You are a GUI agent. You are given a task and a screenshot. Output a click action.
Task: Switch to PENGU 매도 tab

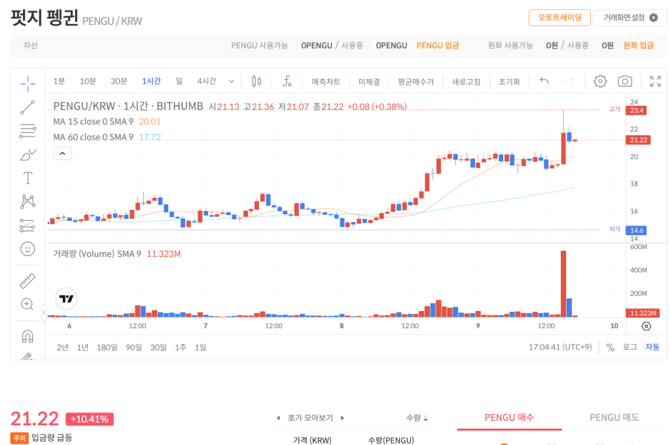[614, 418]
